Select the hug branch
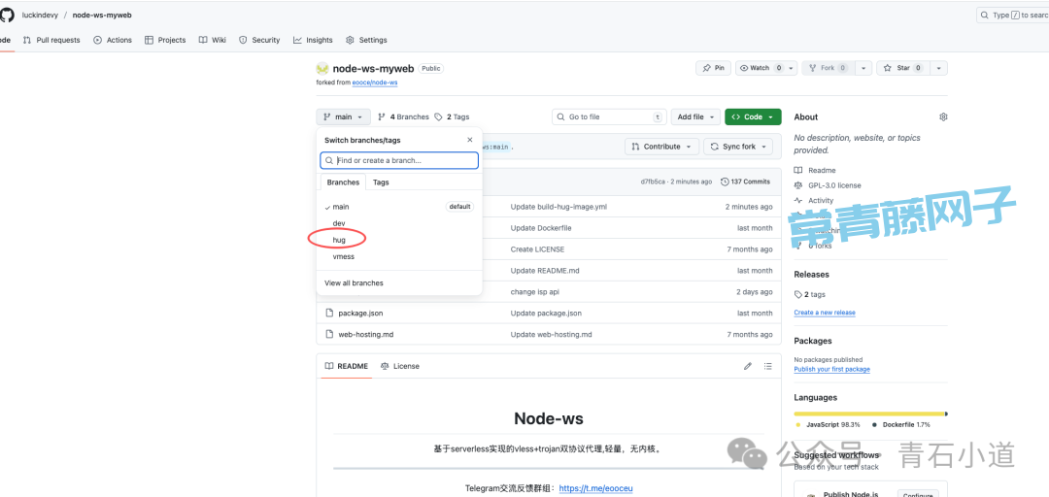1049x497 pixels. coord(339,240)
